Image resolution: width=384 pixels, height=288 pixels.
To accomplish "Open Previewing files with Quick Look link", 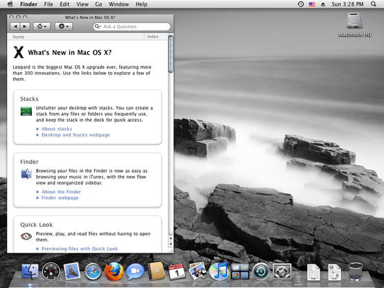I will pos(80,249).
